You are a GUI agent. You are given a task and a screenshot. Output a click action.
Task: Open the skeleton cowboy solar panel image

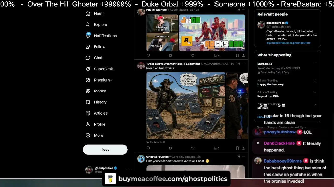pyautogui.click(x=186, y=106)
